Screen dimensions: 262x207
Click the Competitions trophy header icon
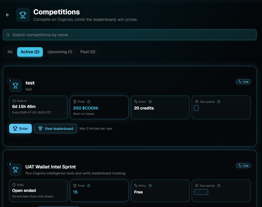click(23, 15)
